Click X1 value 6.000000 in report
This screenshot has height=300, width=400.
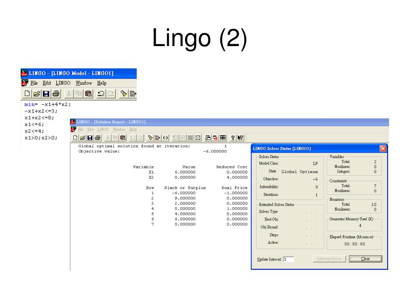click(185, 172)
